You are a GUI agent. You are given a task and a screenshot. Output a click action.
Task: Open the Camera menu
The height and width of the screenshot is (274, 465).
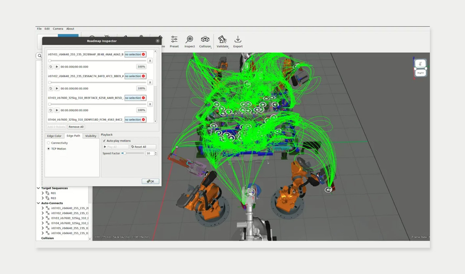click(x=58, y=29)
